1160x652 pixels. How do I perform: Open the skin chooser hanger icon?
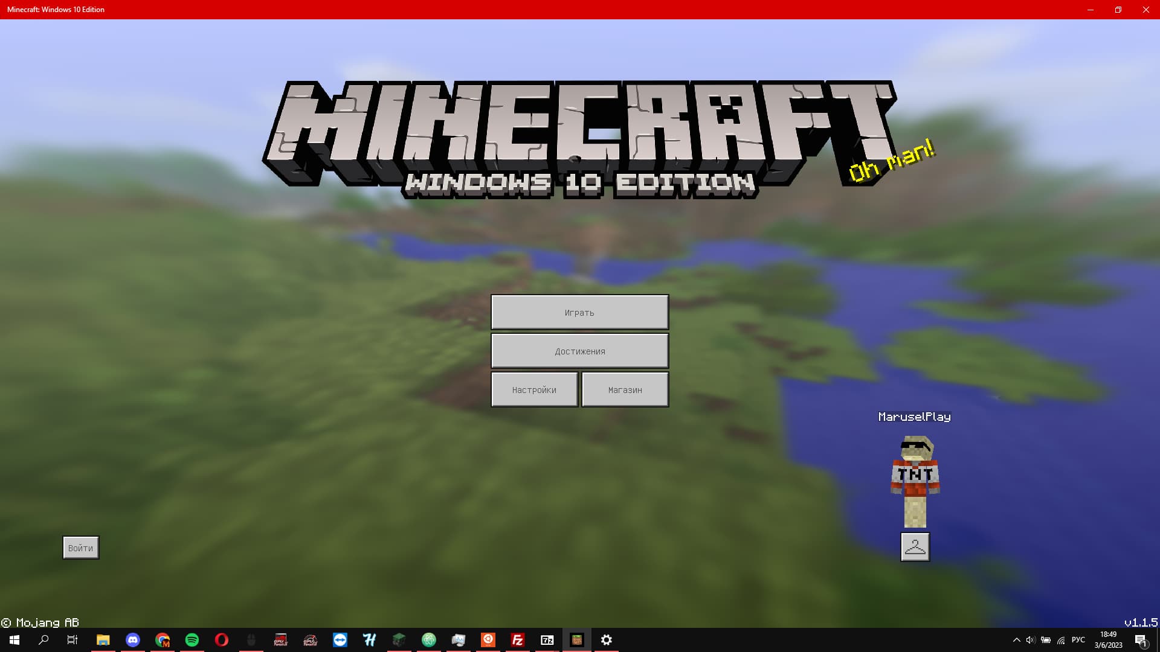[915, 546]
